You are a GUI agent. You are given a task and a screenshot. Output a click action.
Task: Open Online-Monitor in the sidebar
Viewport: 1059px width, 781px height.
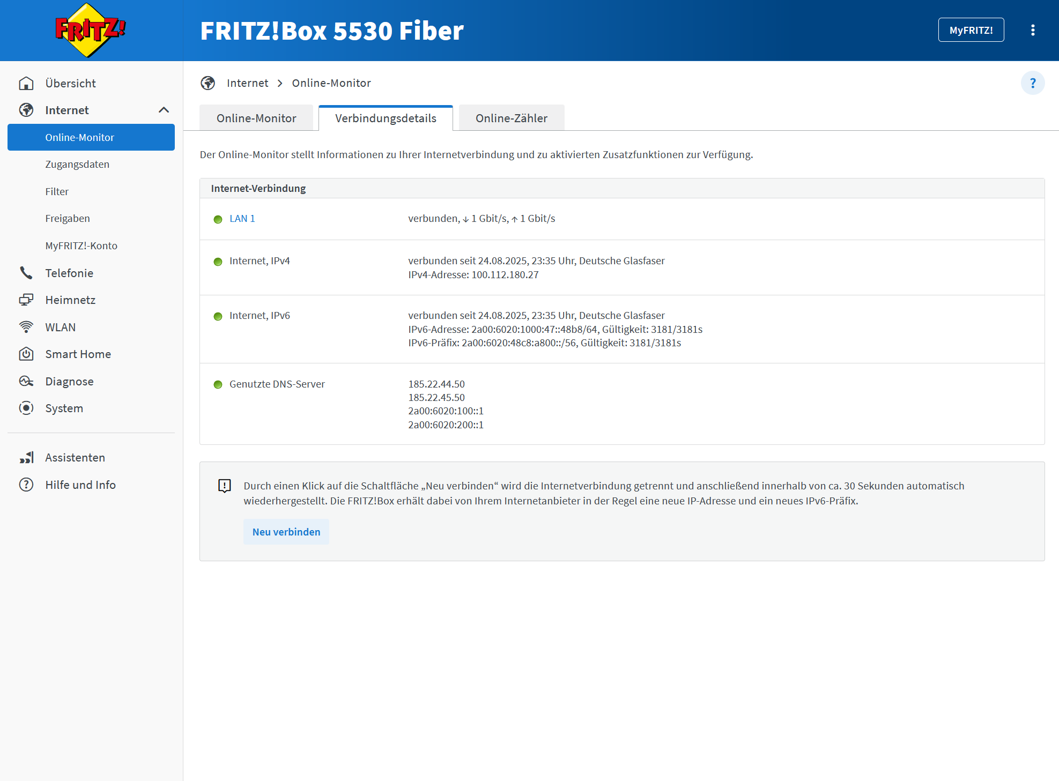(x=91, y=137)
